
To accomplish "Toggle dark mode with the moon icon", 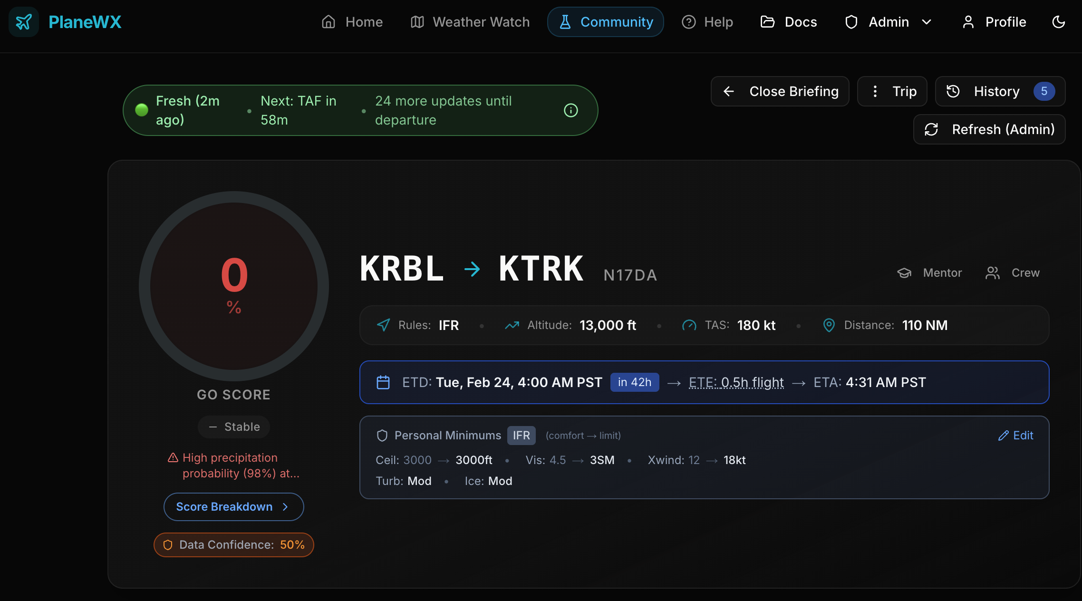I will (x=1059, y=22).
